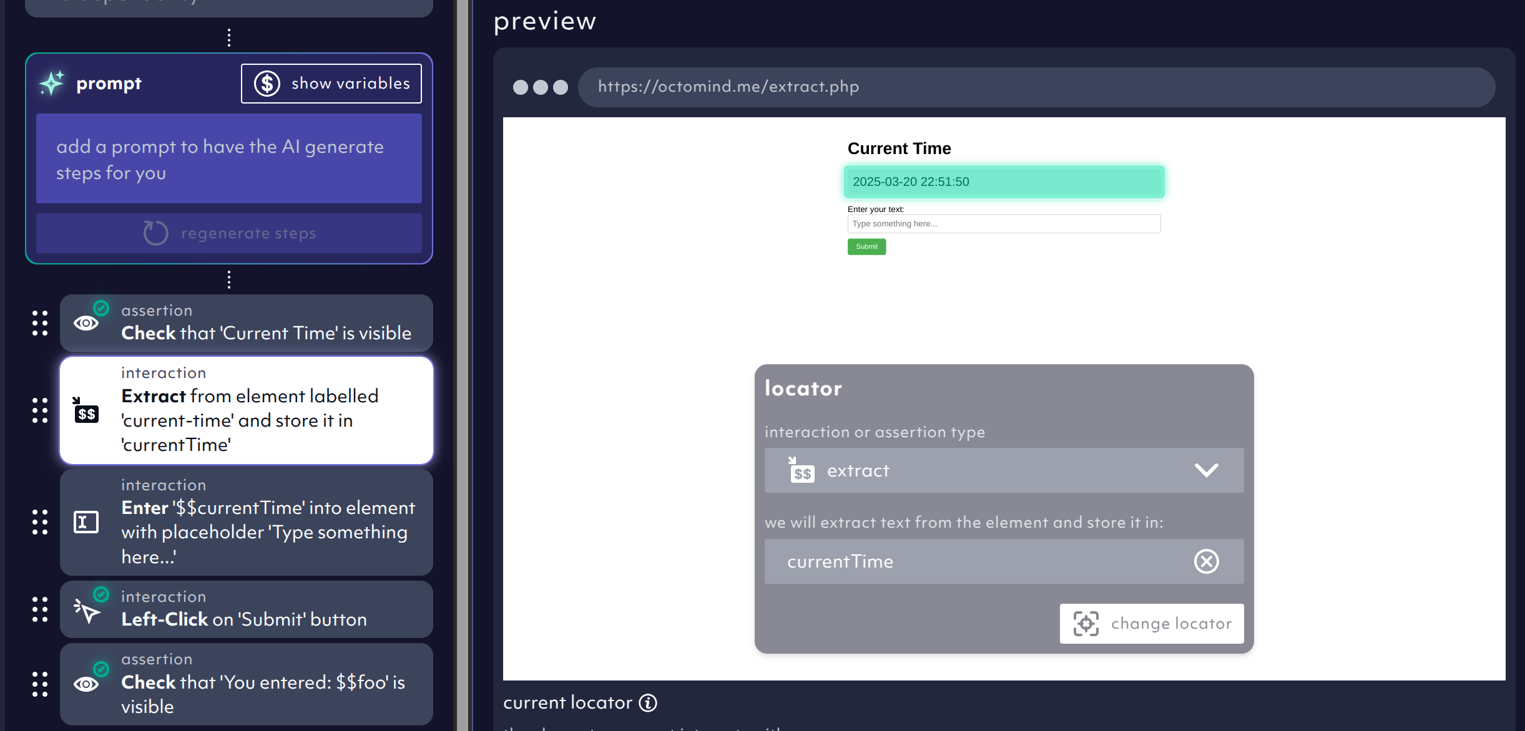
Task: Click the sparkle icon beside prompt
Action: 52,83
